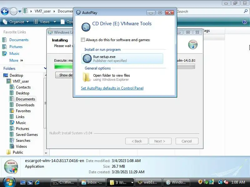Click the installer Next button
Screen dimensions: 250x187
point(160,141)
